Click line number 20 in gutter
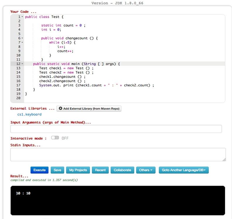Screen dimensions: 232x219 click(18, 98)
